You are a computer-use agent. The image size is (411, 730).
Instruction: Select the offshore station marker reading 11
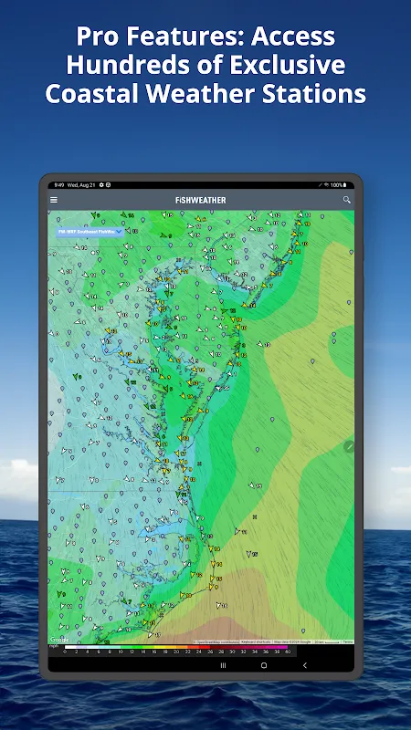pos(239,531)
